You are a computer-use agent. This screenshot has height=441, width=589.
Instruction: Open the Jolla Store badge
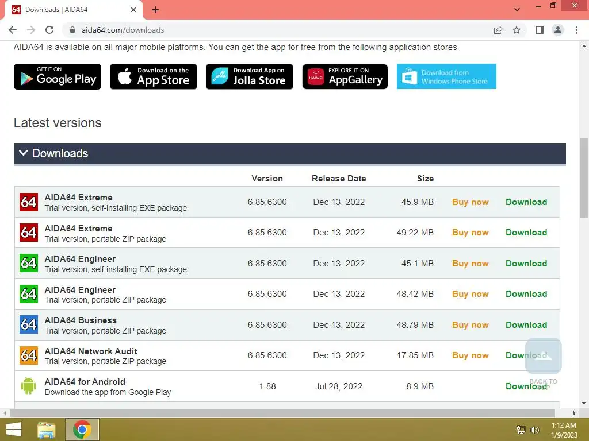[250, 76]
